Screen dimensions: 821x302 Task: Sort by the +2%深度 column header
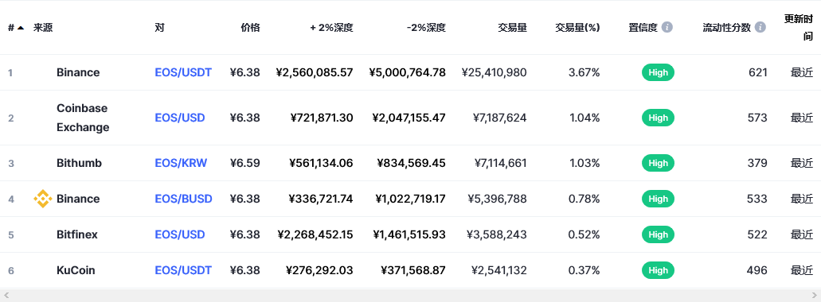[x=331, y=28]
